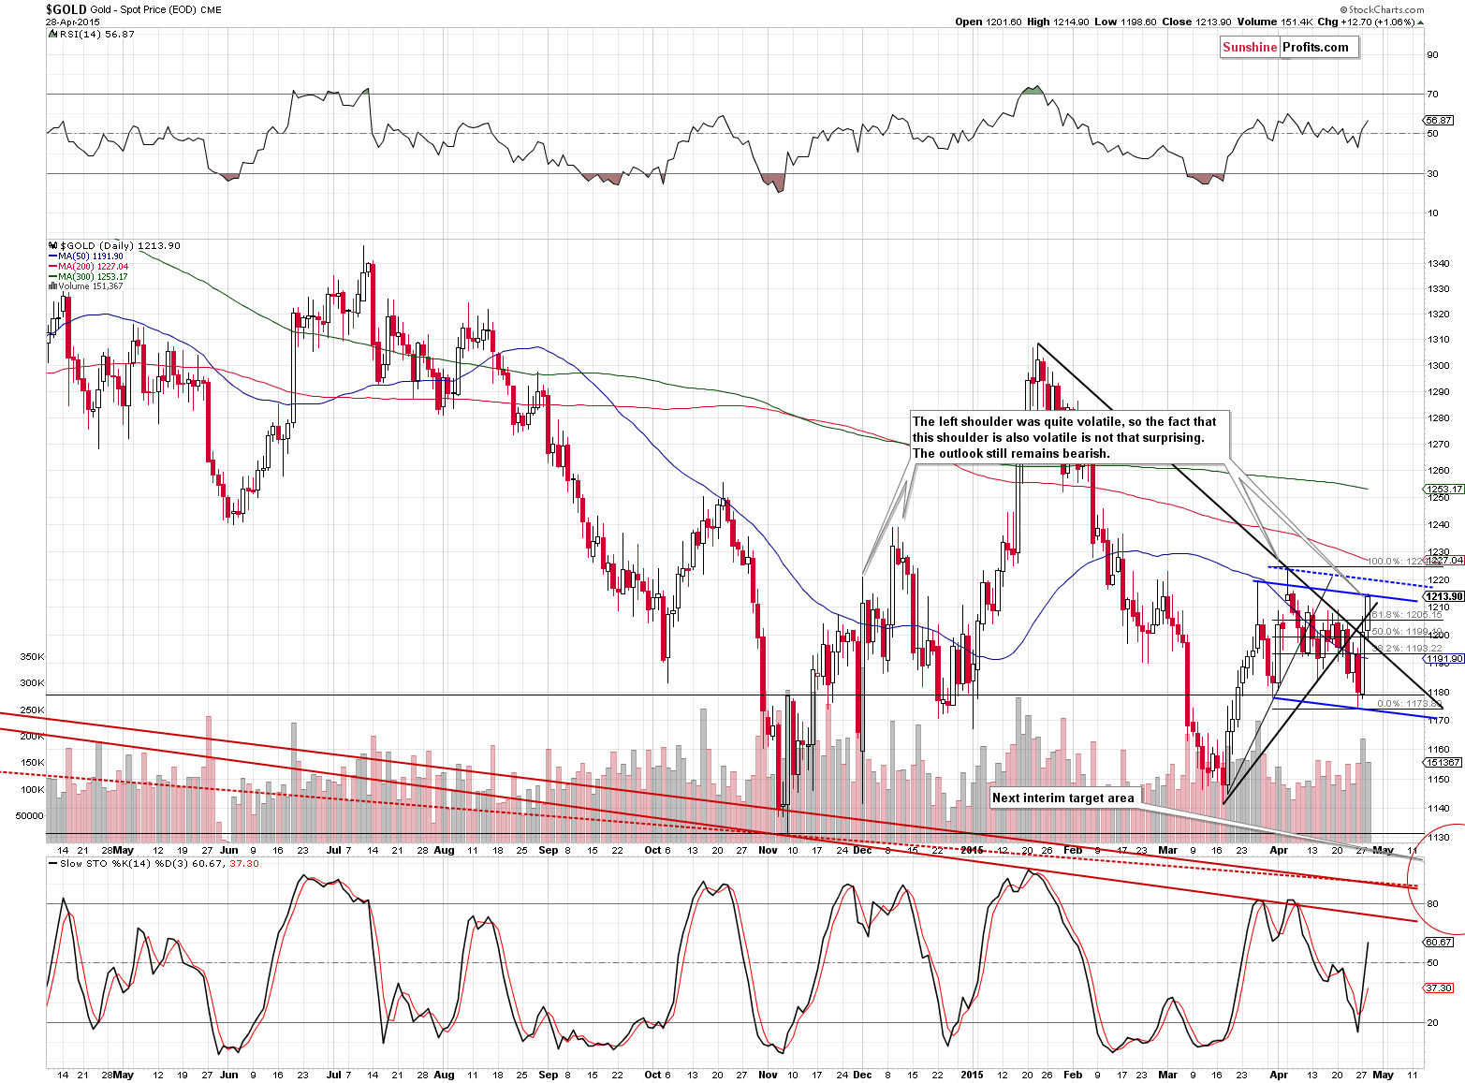Click the 90 level on RSI axis

(x=1432, y=54)
